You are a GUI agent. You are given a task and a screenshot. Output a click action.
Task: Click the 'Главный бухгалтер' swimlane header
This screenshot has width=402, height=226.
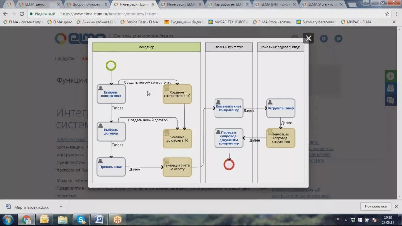pos(229,47)
